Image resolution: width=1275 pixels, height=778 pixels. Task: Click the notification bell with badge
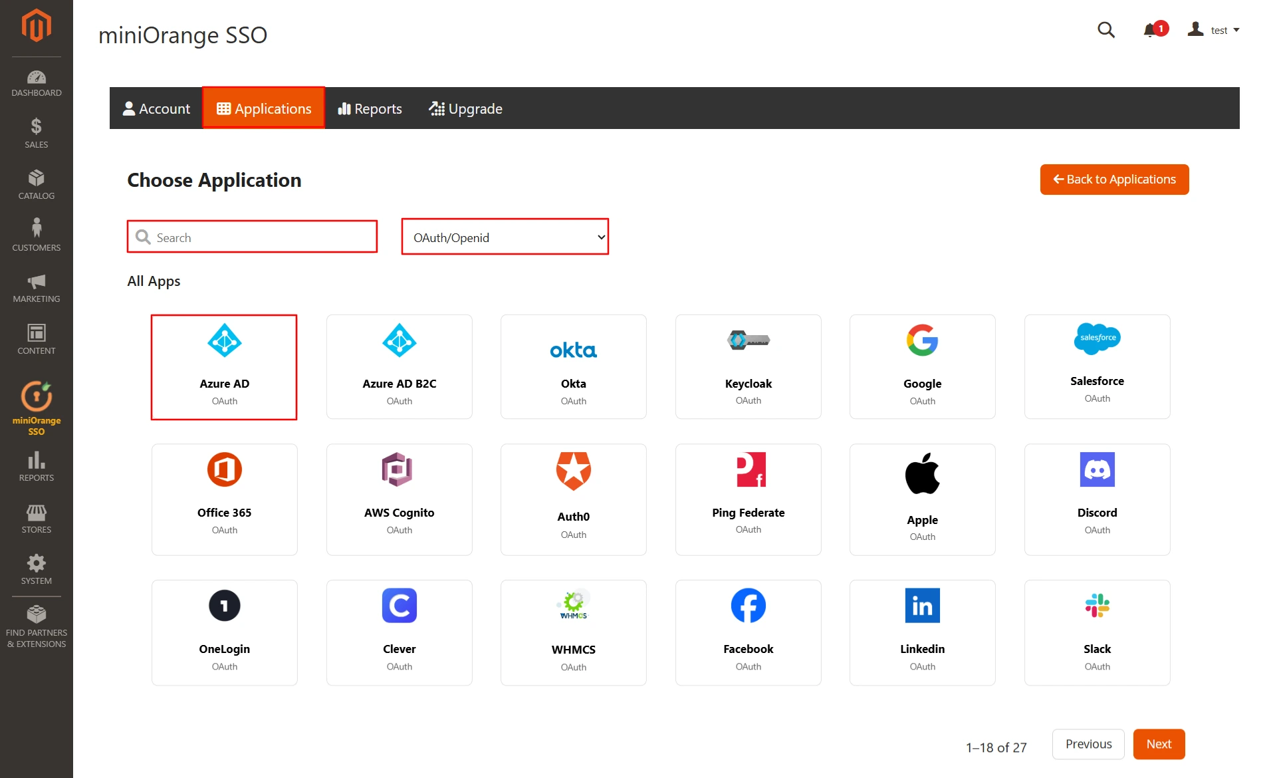(x=1152, y=29)
